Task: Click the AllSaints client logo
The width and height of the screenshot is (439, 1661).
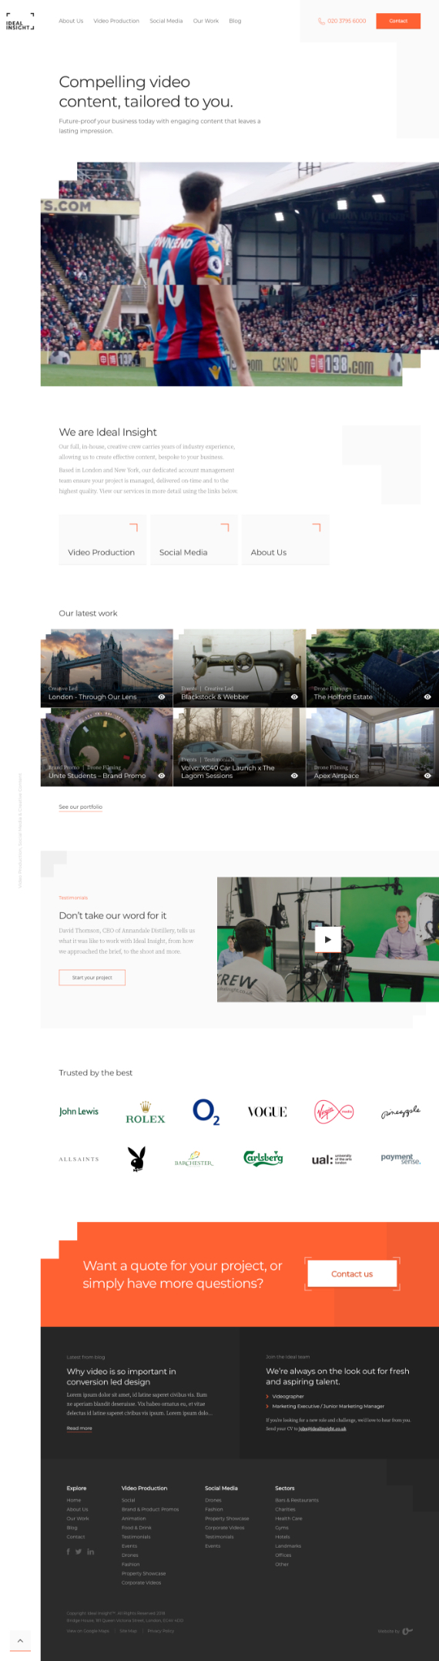Action: coord(79,1159)
